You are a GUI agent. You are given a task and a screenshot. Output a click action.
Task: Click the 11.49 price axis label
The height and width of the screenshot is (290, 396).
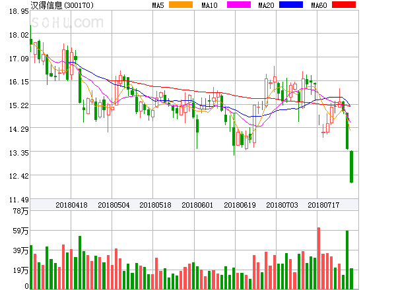19,200
